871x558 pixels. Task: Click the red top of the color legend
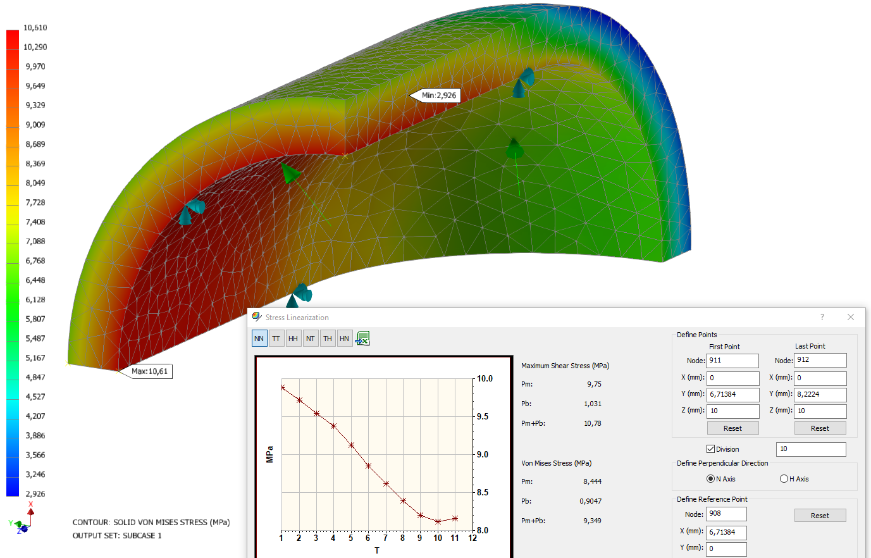[13, 38]
